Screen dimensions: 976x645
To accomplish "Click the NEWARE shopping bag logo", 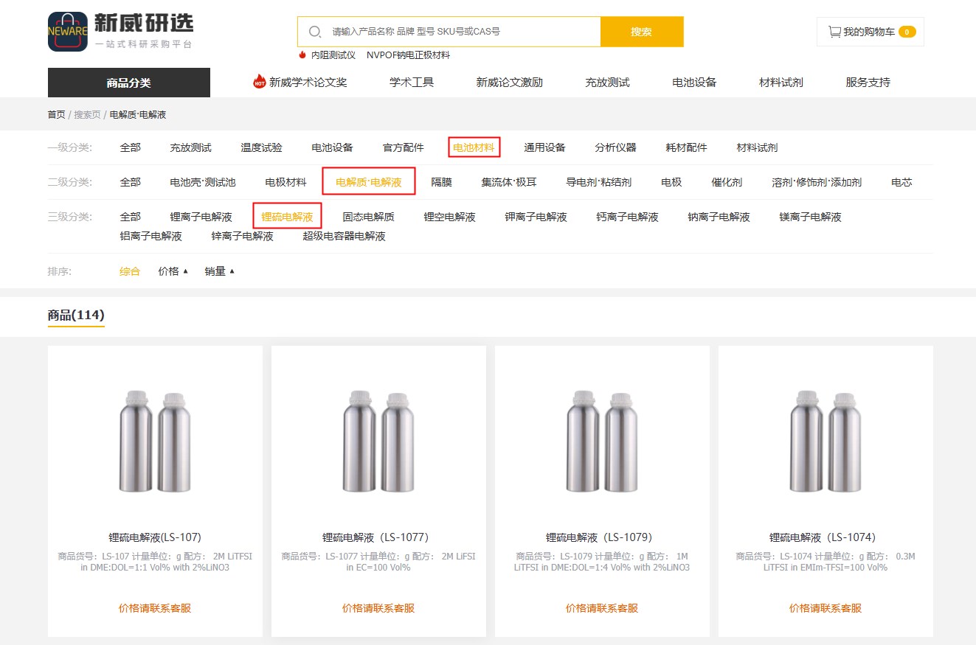I will (x=68, y=32).
